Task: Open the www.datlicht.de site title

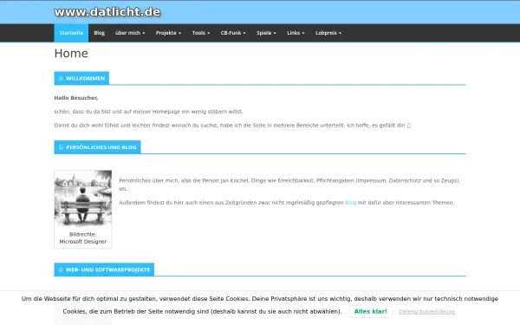Action: click(x=107, y=12)
